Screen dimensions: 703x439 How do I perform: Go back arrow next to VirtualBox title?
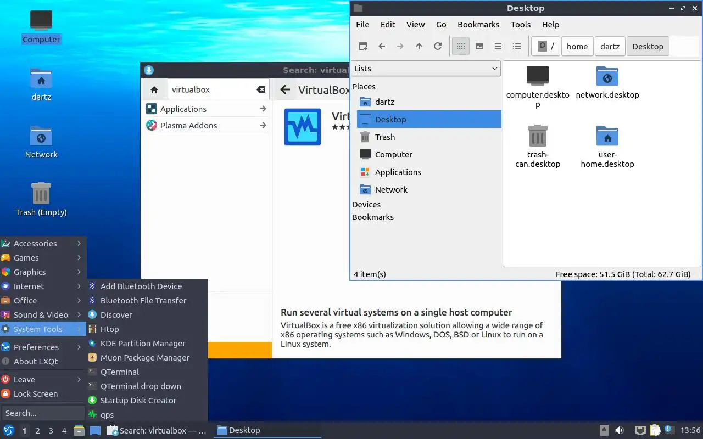pos(284,90)
